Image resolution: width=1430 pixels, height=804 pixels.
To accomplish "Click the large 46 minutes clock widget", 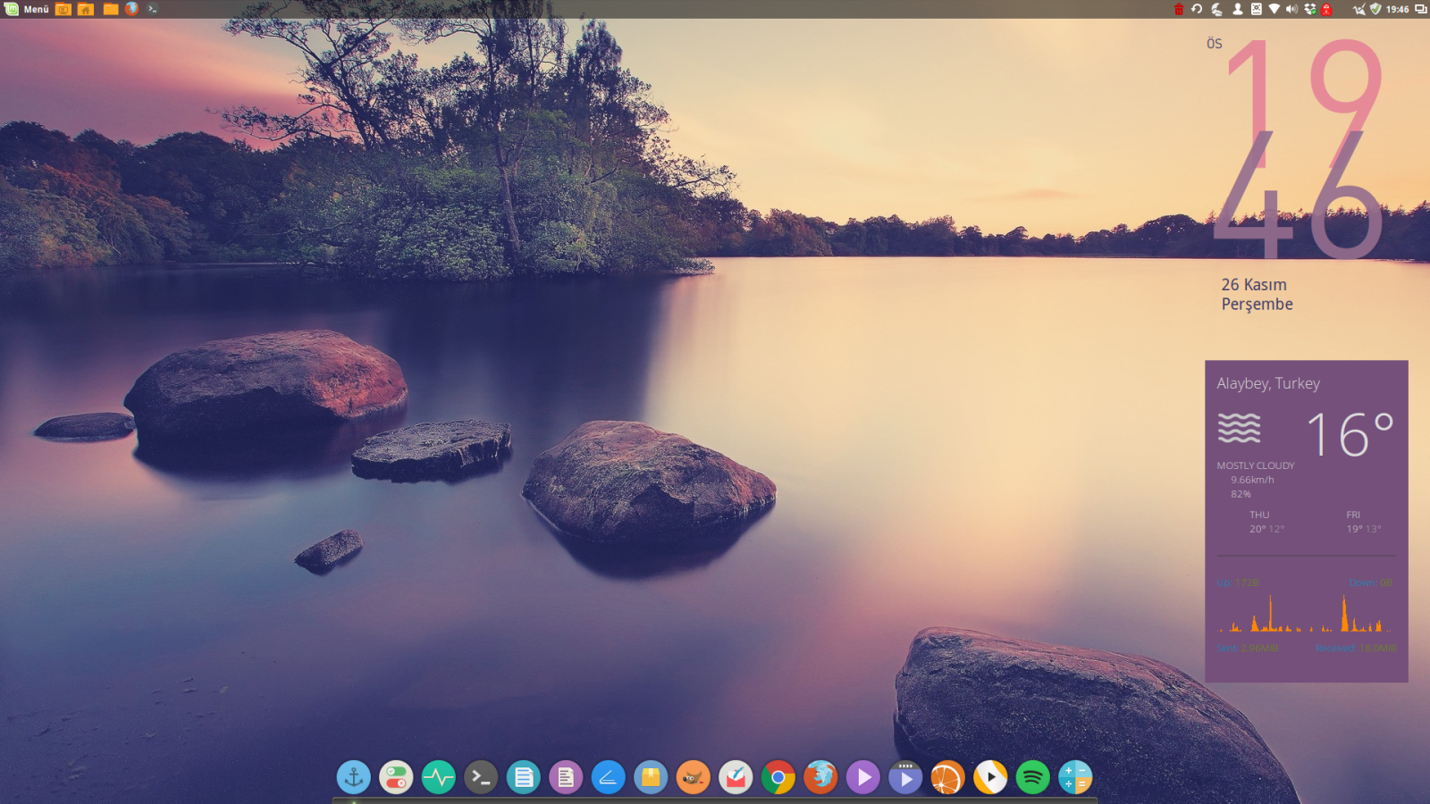I will pyautogui.click(x=1298, y=195).
